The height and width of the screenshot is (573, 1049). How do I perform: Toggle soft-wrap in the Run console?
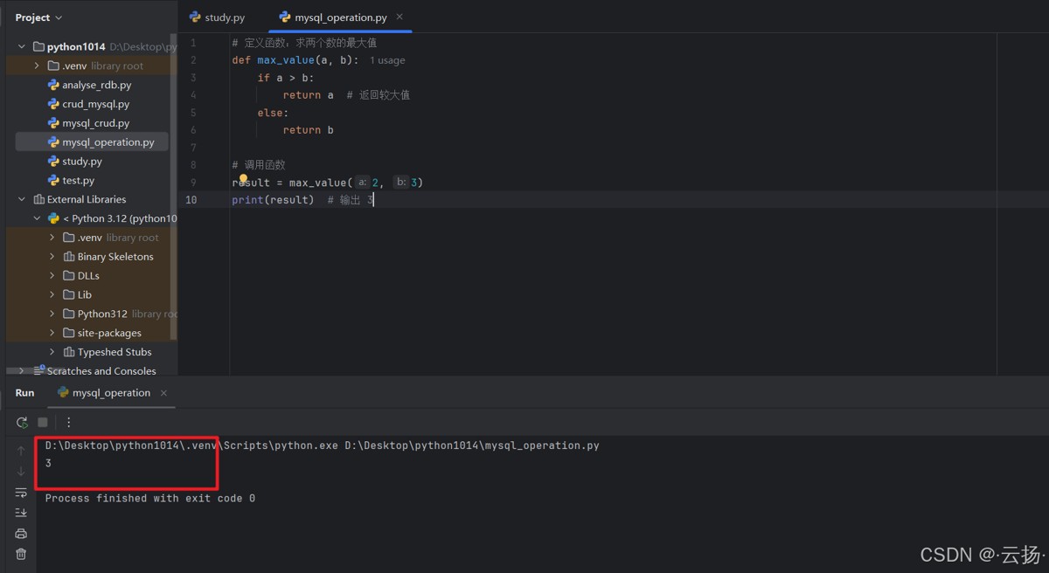tap(21, 493)
